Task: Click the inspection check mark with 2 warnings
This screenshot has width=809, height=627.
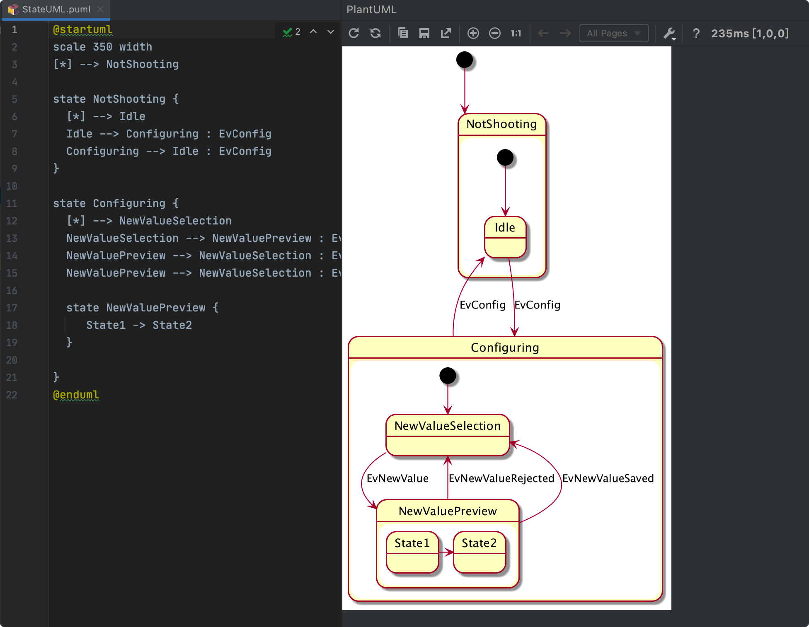Action: coord(291,32)
